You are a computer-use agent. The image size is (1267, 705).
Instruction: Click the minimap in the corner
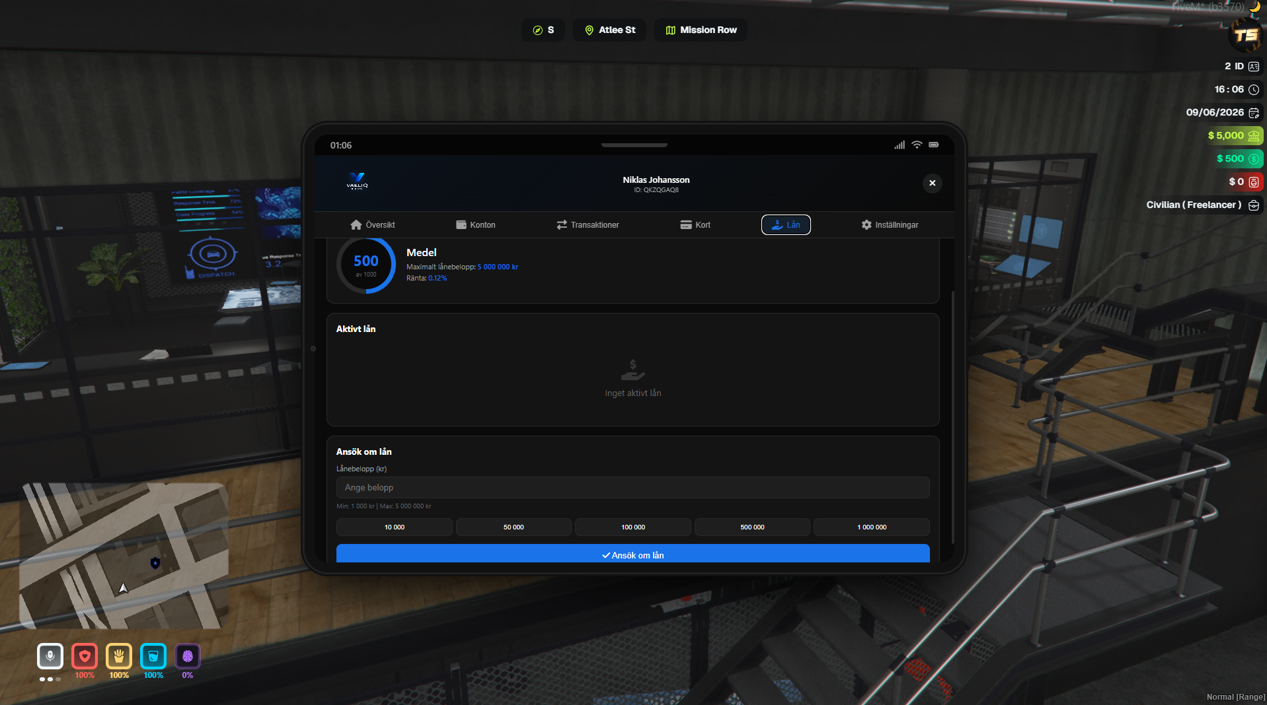pos(124,556)
